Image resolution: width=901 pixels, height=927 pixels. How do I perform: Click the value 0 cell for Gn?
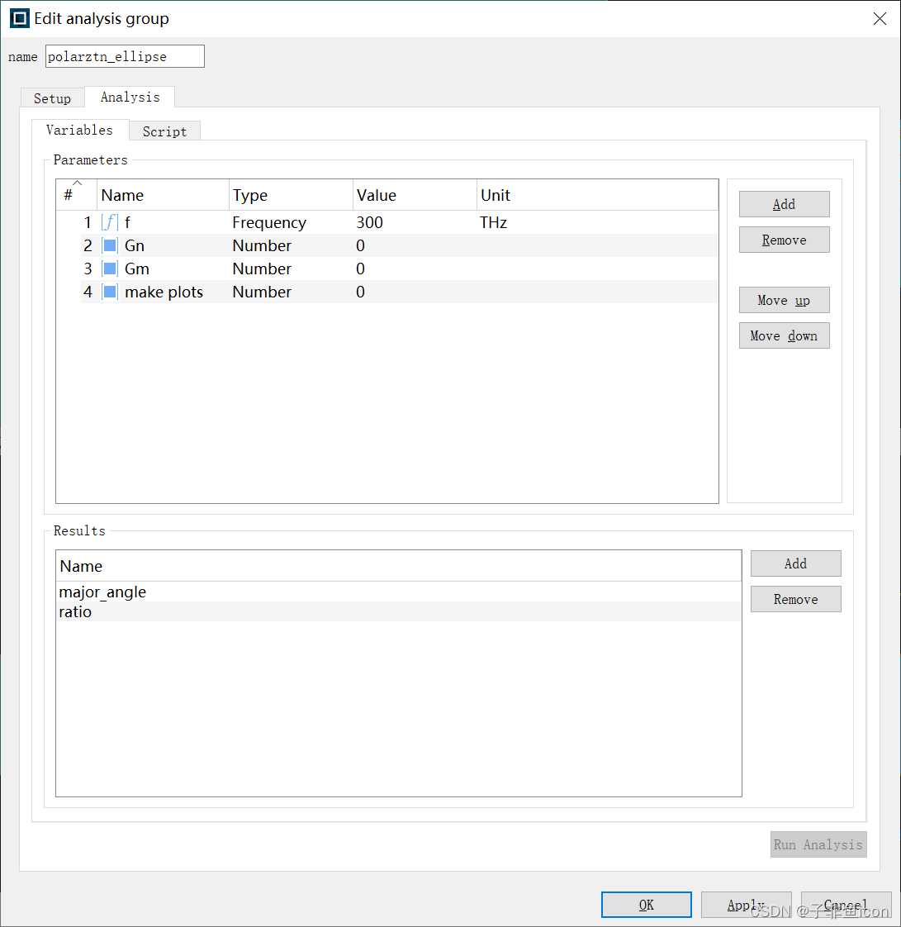(x=360, y=245)
